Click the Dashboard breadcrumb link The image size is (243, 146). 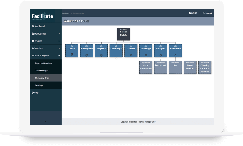66,13
